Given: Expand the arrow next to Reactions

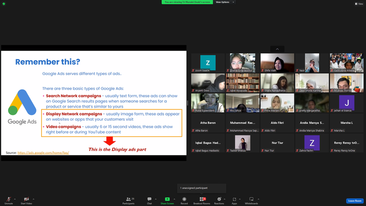Looking at the screenshot, I should pos(225,199).
